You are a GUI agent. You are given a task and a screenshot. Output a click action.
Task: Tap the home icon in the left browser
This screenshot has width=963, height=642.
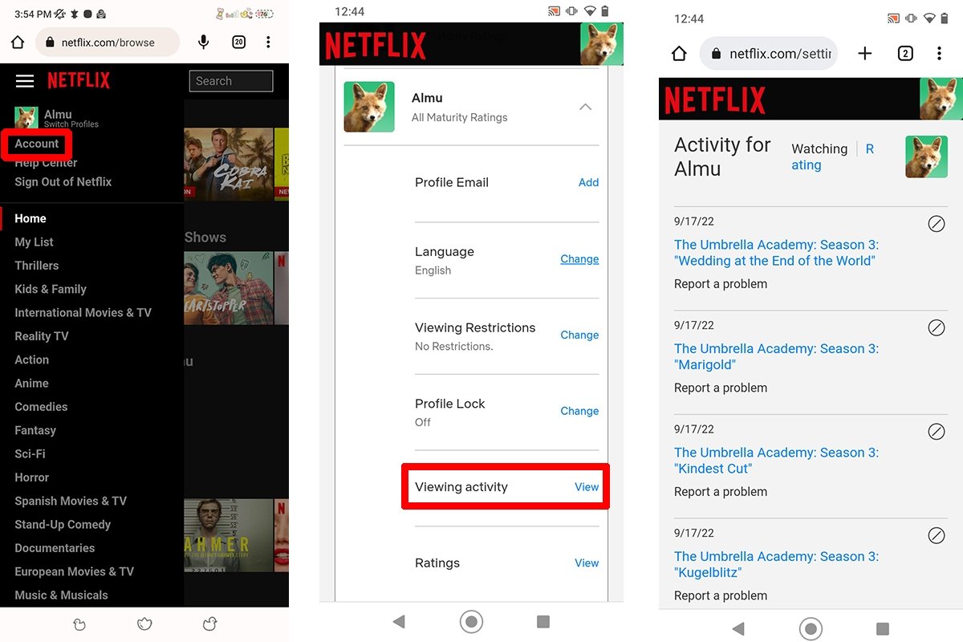click(x=18, y=43)
